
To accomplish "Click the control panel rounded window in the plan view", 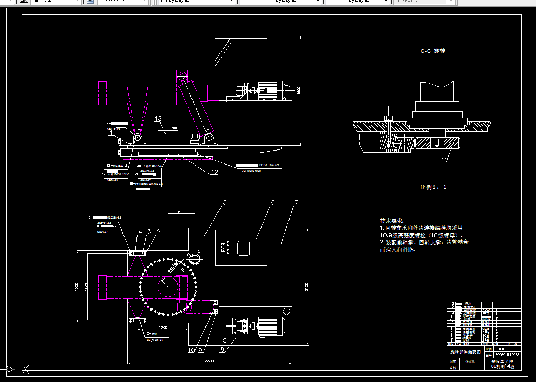I will [x=243, y=248].
